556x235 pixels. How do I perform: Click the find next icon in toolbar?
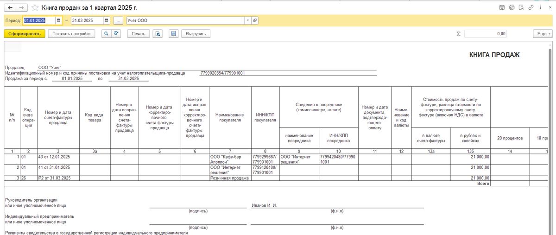(x=116, y=34)
